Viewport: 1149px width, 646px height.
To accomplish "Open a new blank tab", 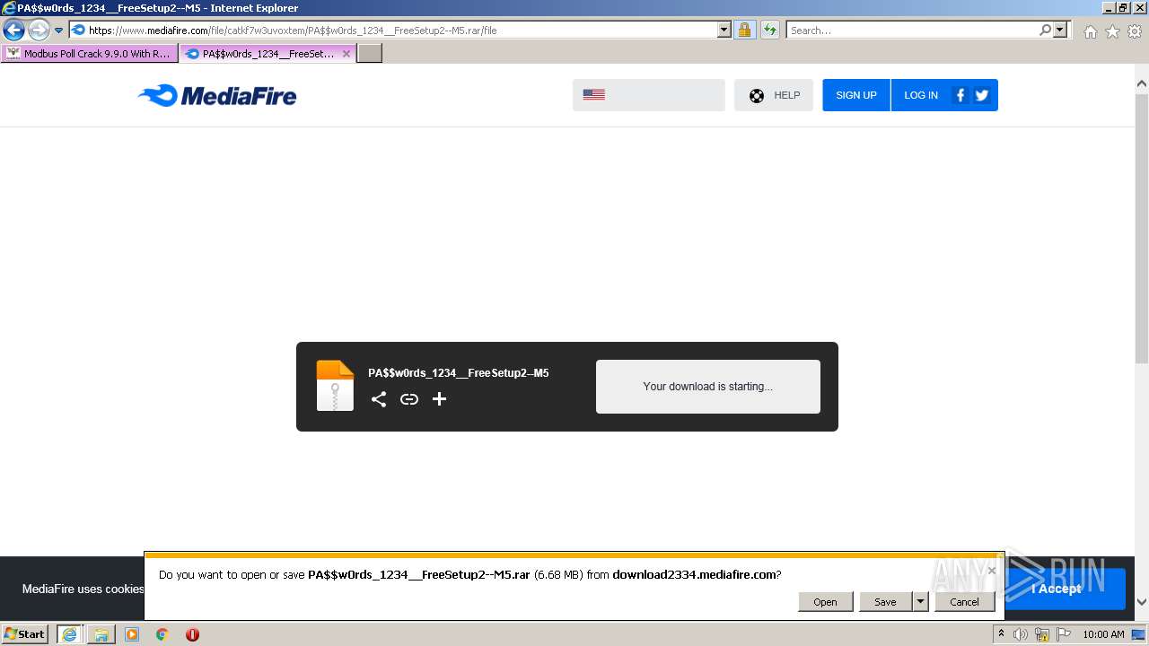I will (370, 54).
